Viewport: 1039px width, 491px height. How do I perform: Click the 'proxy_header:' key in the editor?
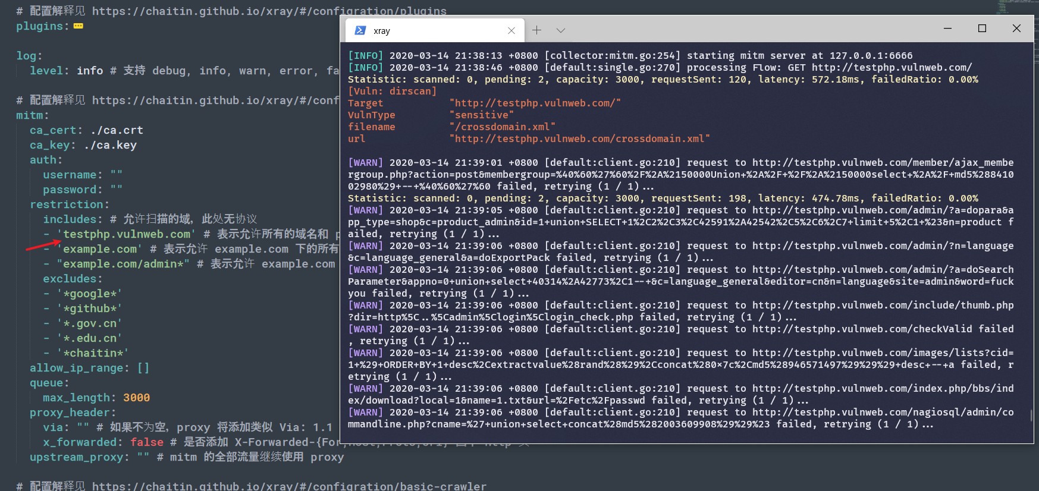click(x=73, y=413)
